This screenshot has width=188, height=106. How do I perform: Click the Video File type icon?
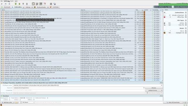pyautogui.click(x=164, y=25)
